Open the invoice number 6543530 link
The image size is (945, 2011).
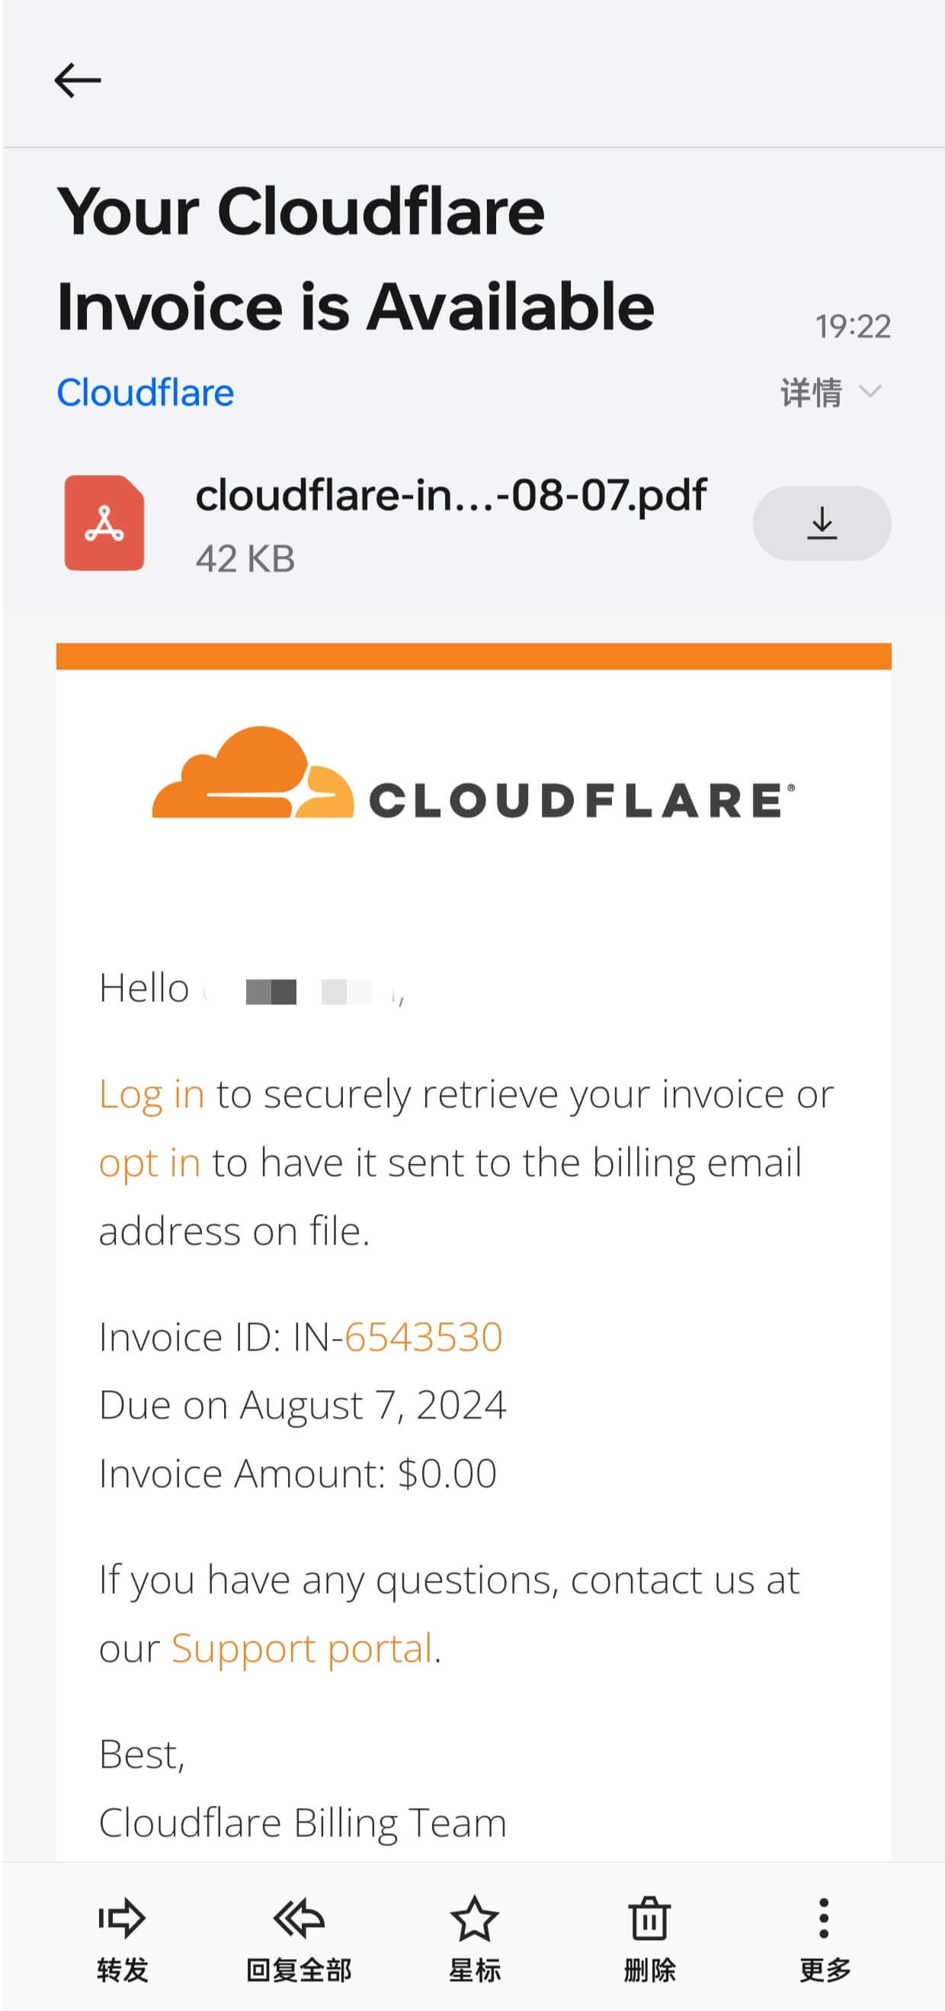point(423,1337)
